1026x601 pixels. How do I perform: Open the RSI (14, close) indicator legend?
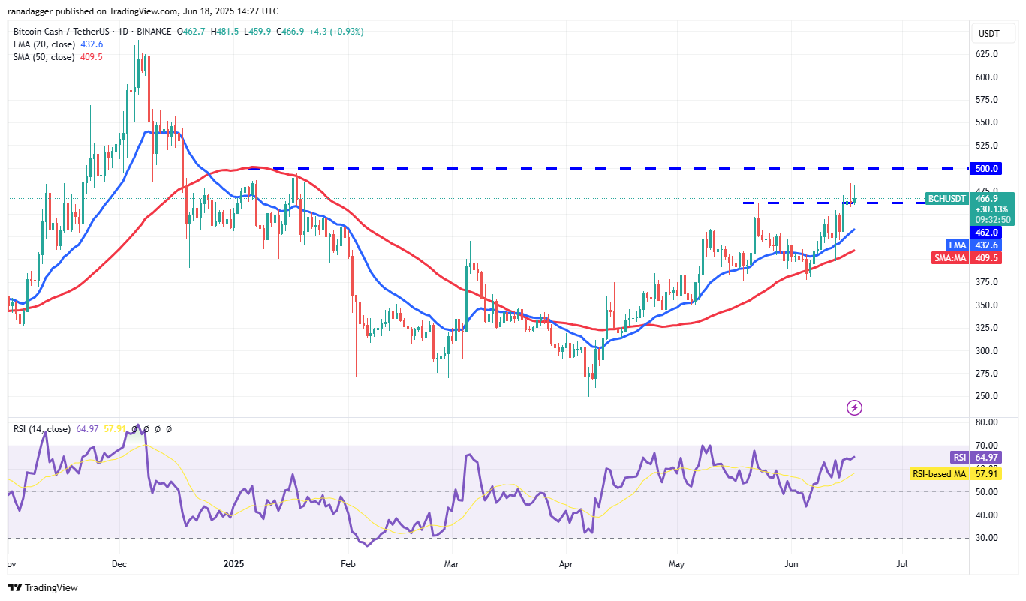click(42, 429)
